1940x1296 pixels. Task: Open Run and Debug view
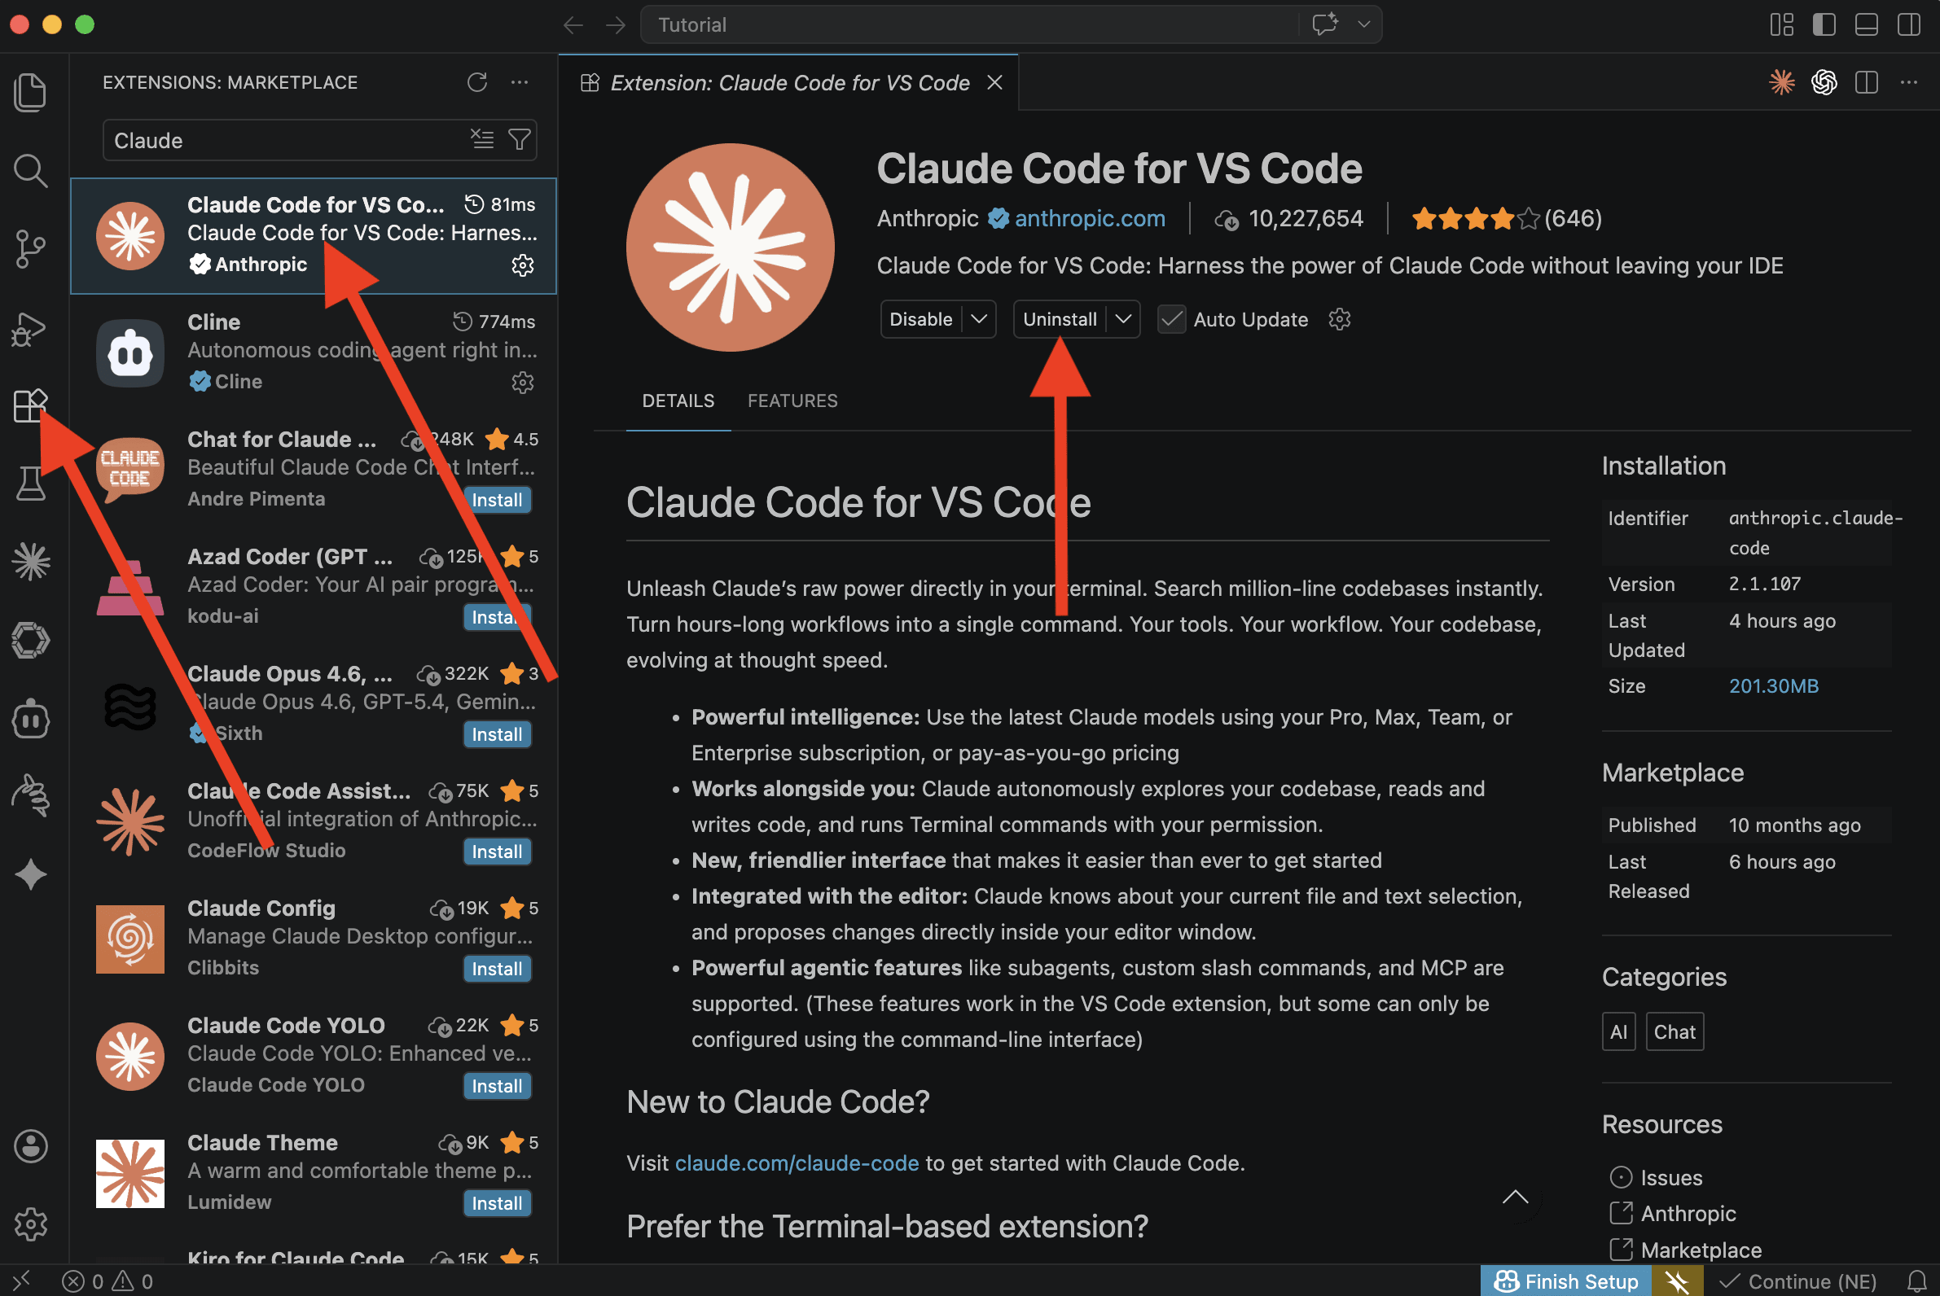pos(31,329)
